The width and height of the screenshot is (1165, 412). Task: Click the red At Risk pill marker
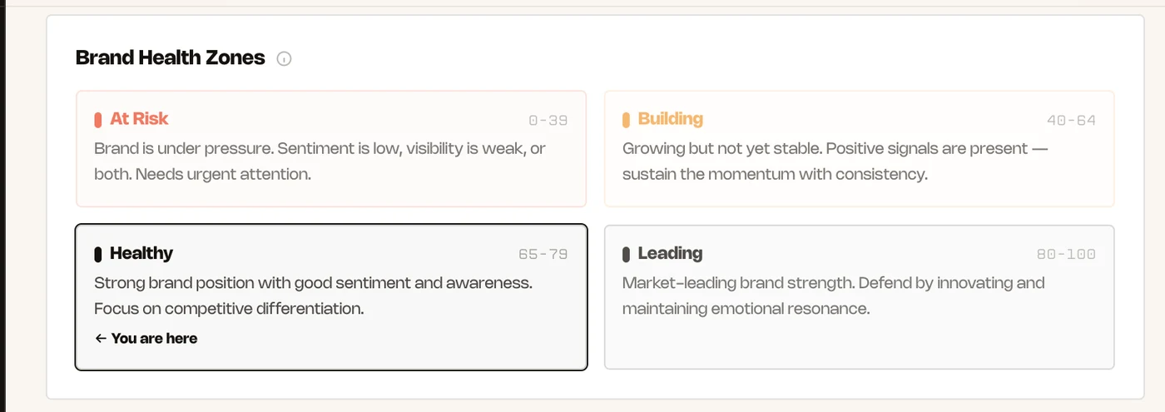pos(98,120)
